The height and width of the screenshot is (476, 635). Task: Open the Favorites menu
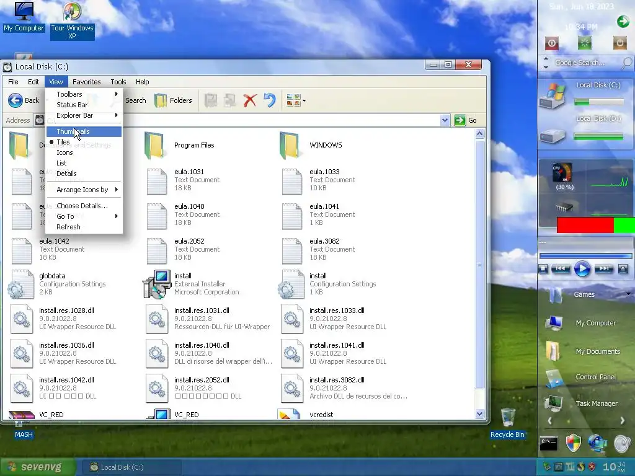[87, 82]
